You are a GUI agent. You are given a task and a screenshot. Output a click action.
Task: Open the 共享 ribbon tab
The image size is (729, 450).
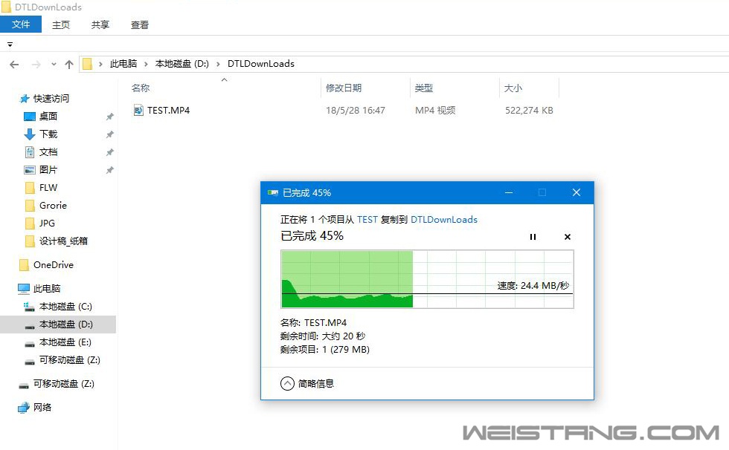[x=100, y=25]
